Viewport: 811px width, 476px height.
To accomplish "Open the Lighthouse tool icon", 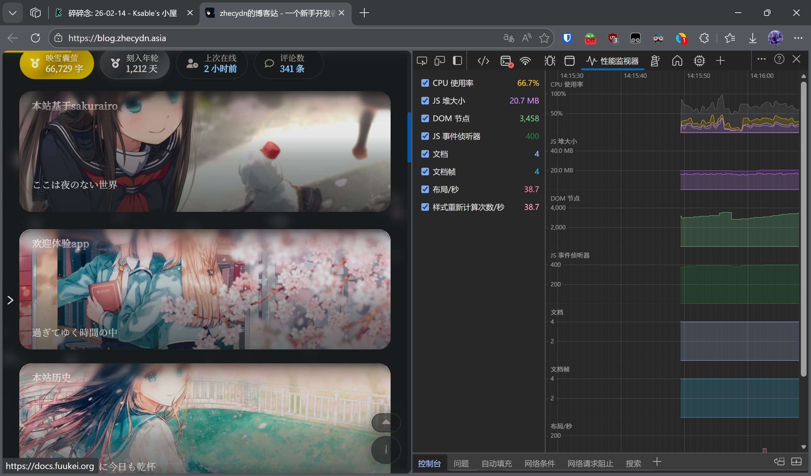I will click(x=655, y=61).
